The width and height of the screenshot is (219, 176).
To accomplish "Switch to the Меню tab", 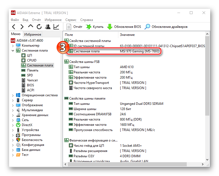I will point(16,34).
